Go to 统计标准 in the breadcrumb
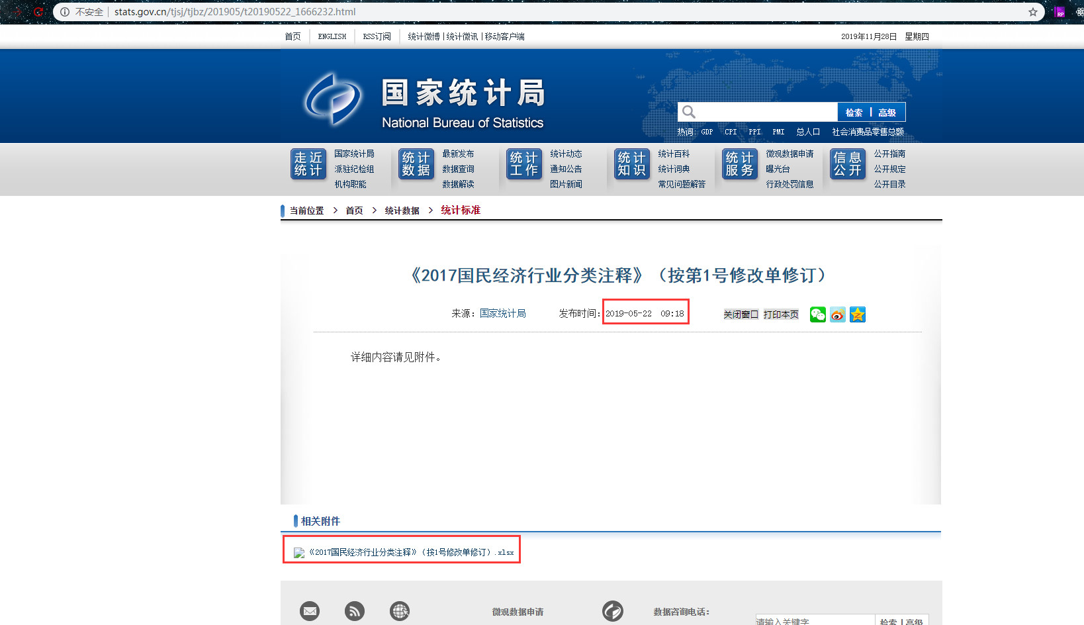Image resolution: width=1084 pixels, height=625 pixels. [x=461, y=210]
